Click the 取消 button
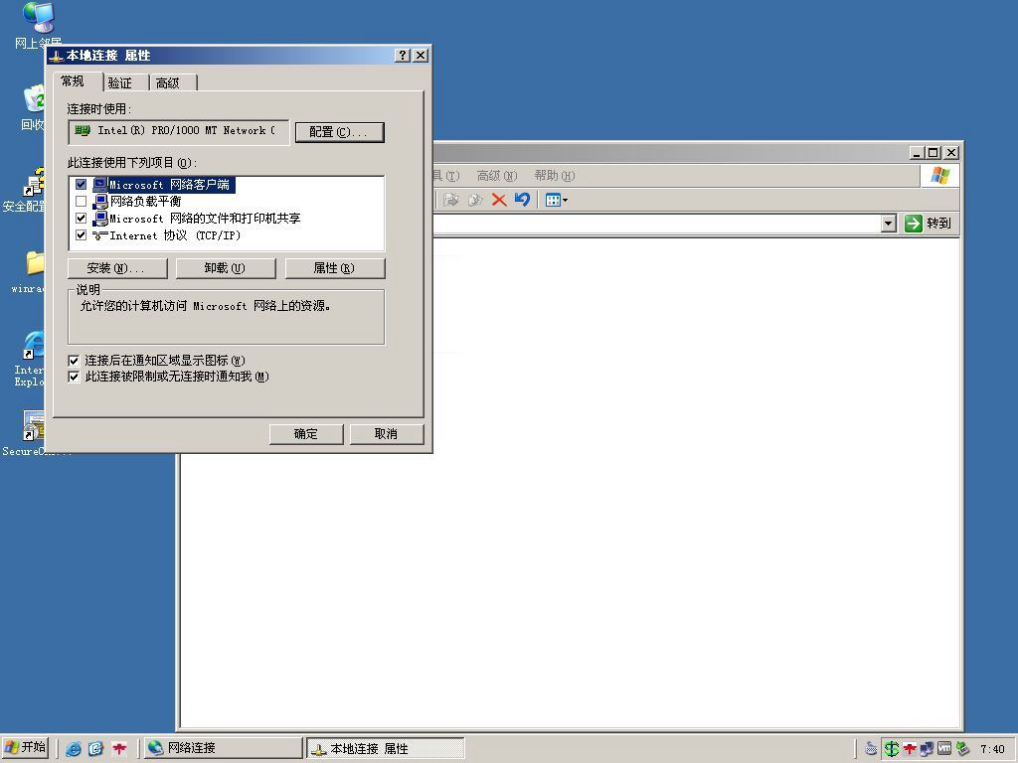Image resolution: width=1018 pixels, height=763 pixels. [387, 434]
